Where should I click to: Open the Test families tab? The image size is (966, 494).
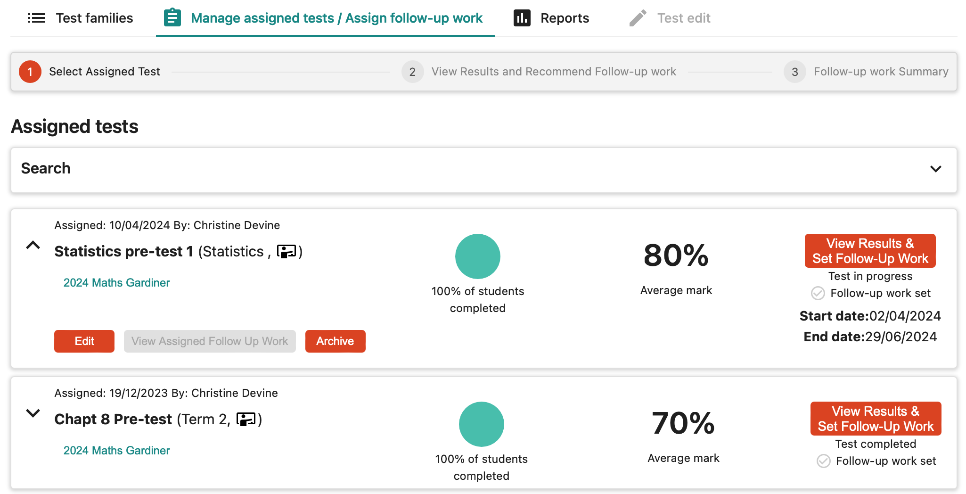pyautogui.click(x=81, y=18)
